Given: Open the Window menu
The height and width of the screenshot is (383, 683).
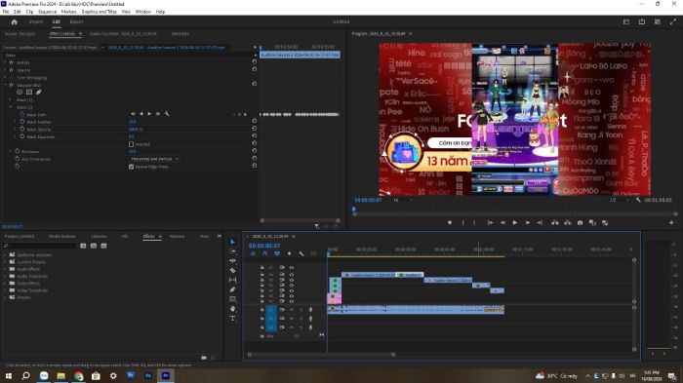Looking at the screenshot, I should tap(142, 12).
